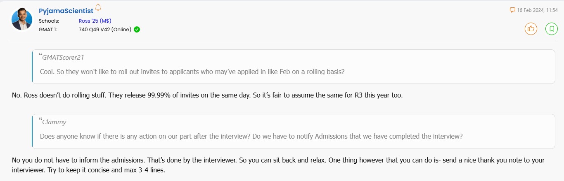Click the green verified checkmark icon
This screenshot has width=564, height=181.
pyautogui.click(x=137, y=29)
